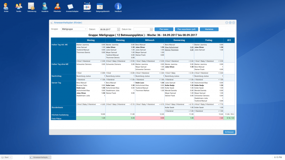Open the Fakturierung desktop icon
The image size is (285, 160).
click(x=32, y=7)
